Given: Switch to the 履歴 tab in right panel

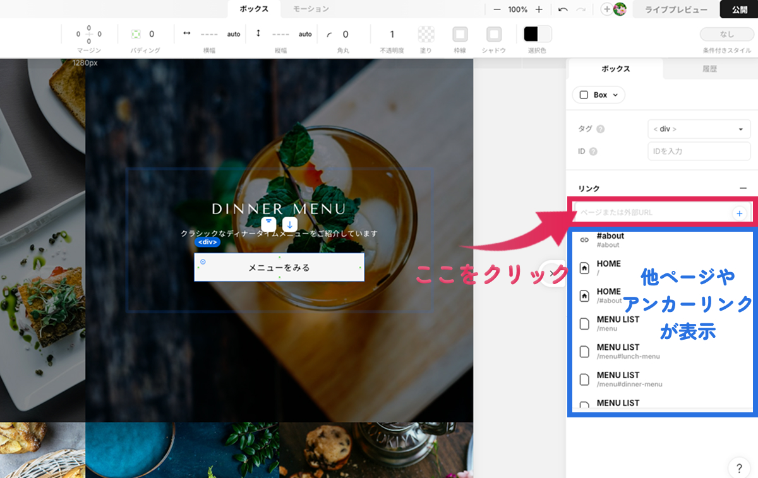Looking at the screenshot, I should pyautogui.click(x=709, y=69).
